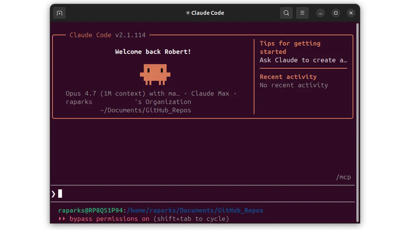This screenshot has width=410, height=230.
Task: Click the terminal's vertical scrollbar
Action: click(x=357, y=123)
